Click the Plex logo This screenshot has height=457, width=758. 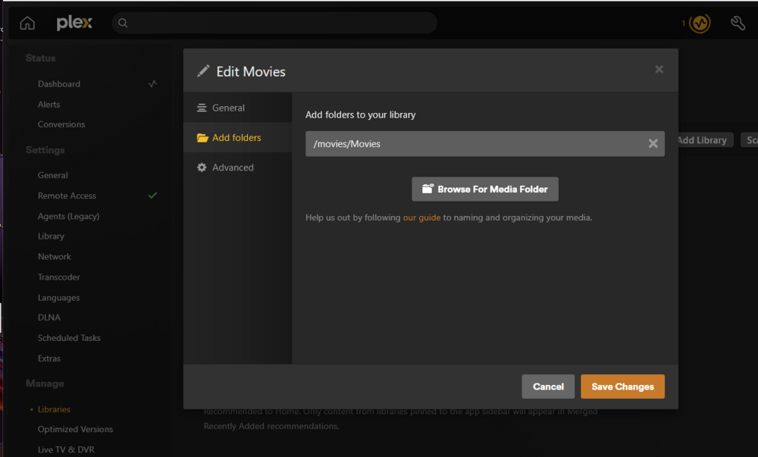pos(74,23)
